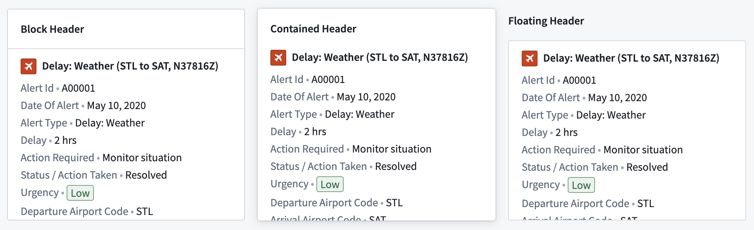Screen dimensions: 754x230
Task: Click the airplane icon in Floating Header card
Action: coord(530,58)
